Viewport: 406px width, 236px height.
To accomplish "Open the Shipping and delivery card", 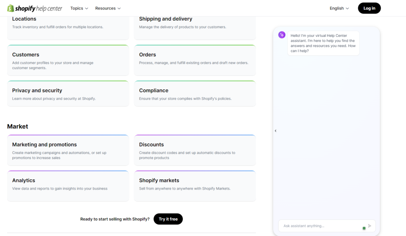I will coord(195,28).
